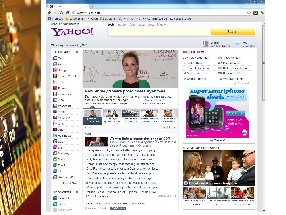Open the wrench settings menu
This screenshot has width=286, height=215.
point(262,13)
